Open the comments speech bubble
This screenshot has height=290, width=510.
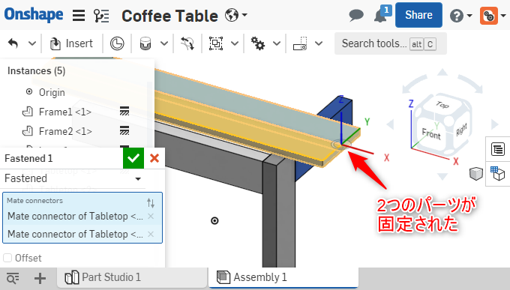356,15
